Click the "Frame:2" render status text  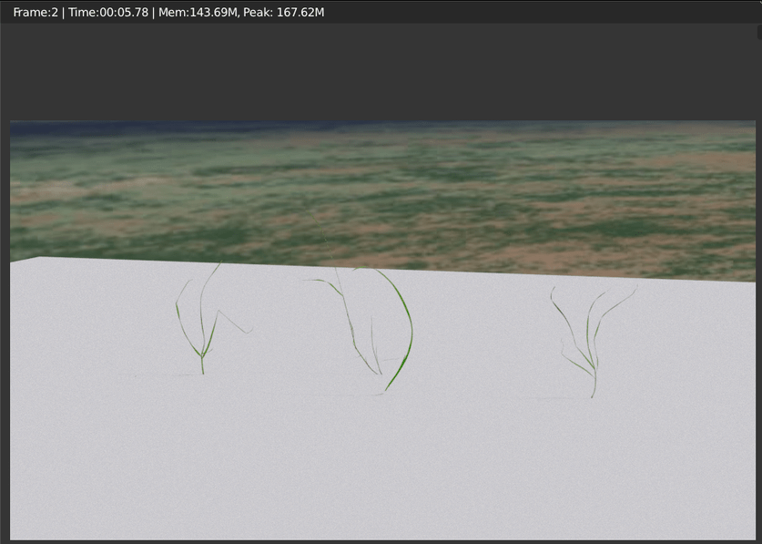[36, 12]
